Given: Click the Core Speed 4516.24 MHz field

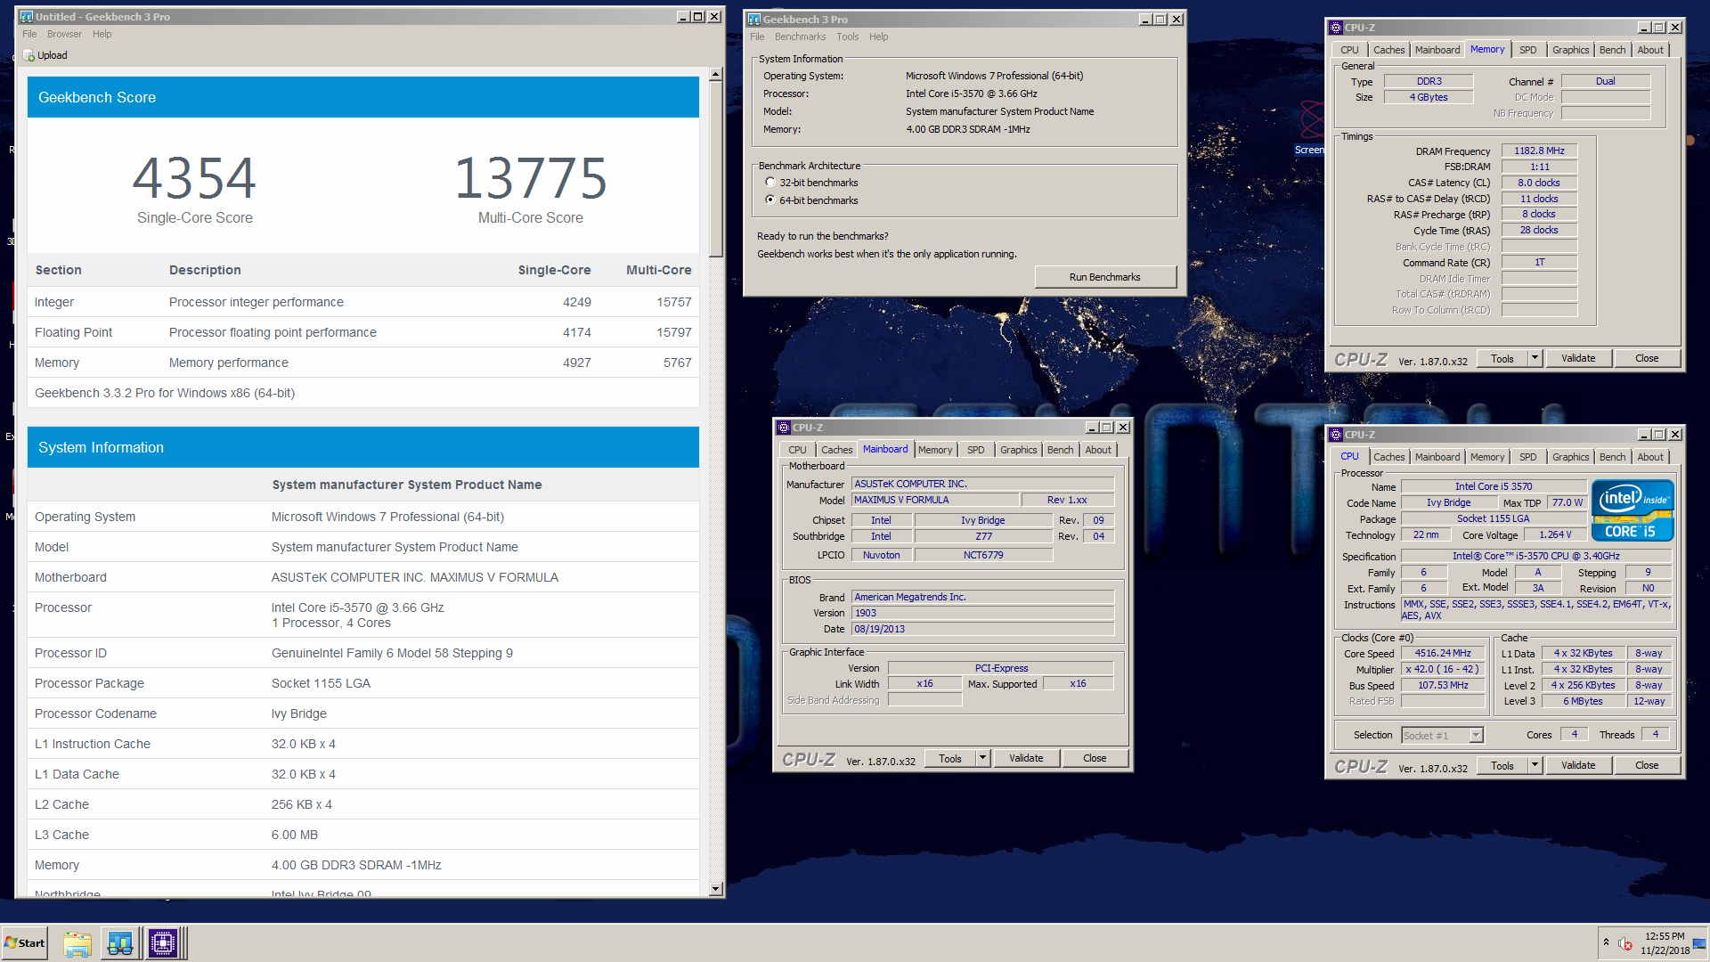Looking at the screenshot, I should [x=1443, y=654].
